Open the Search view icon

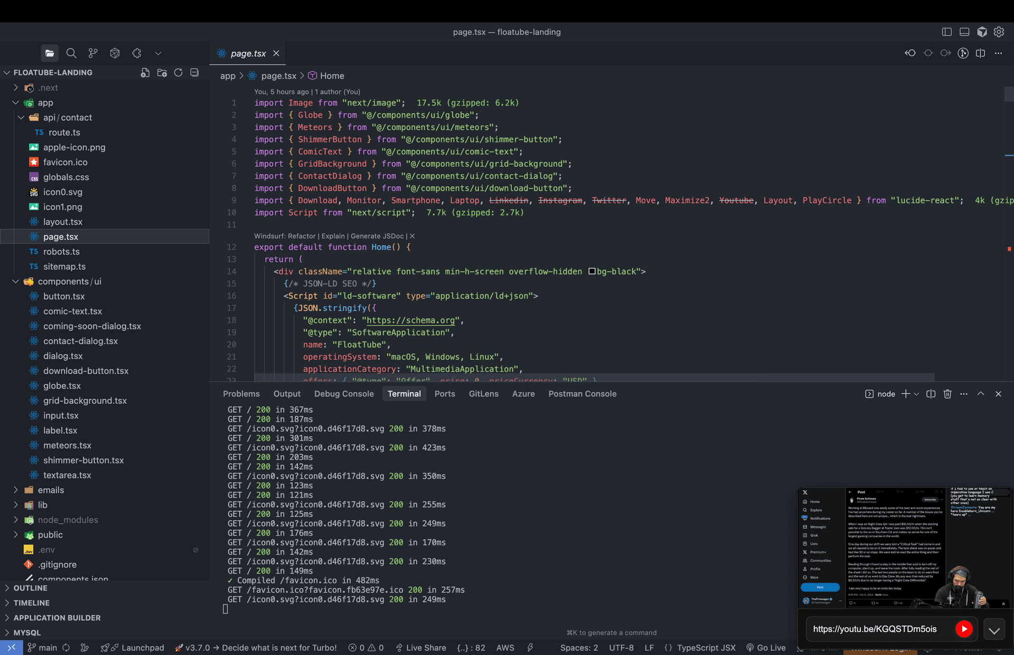(x=71, y=53)
